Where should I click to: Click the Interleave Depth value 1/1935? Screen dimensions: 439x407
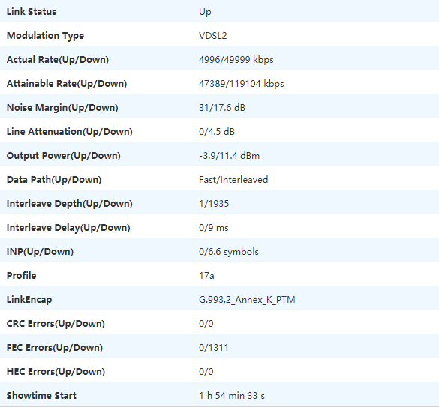(214, 204)
